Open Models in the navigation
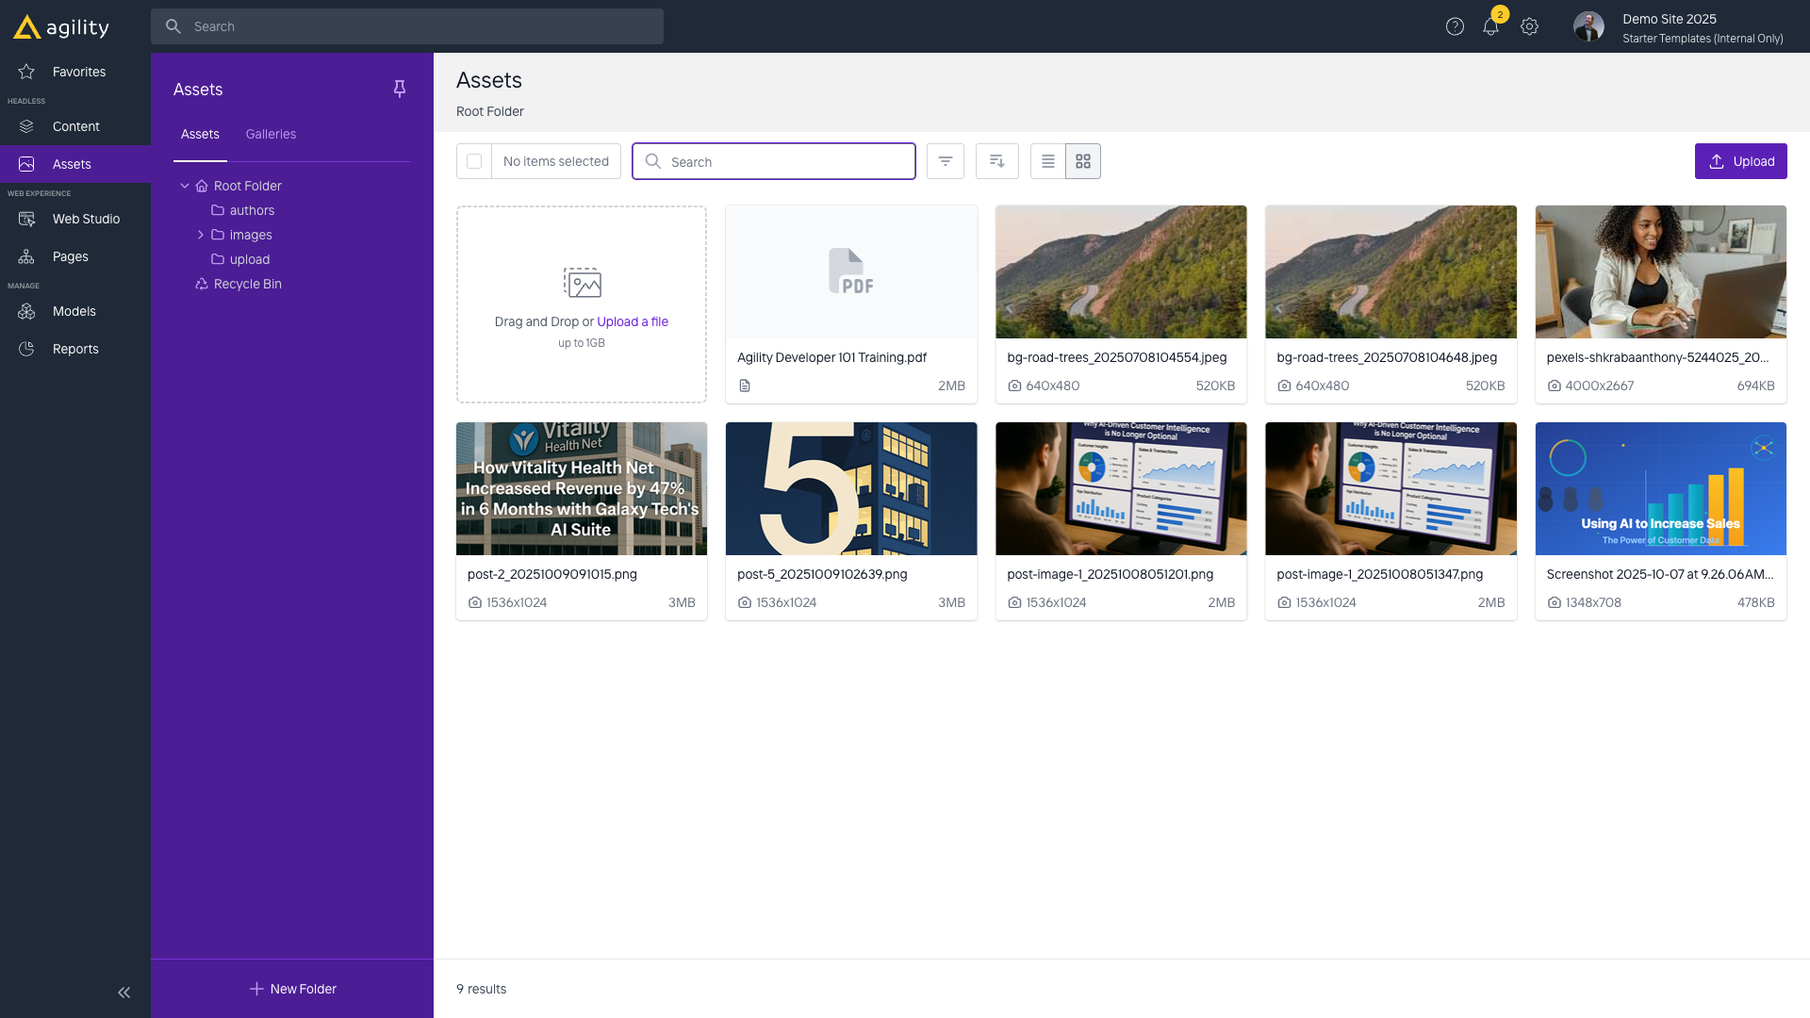The image size is (1810, 1018). 75,311
